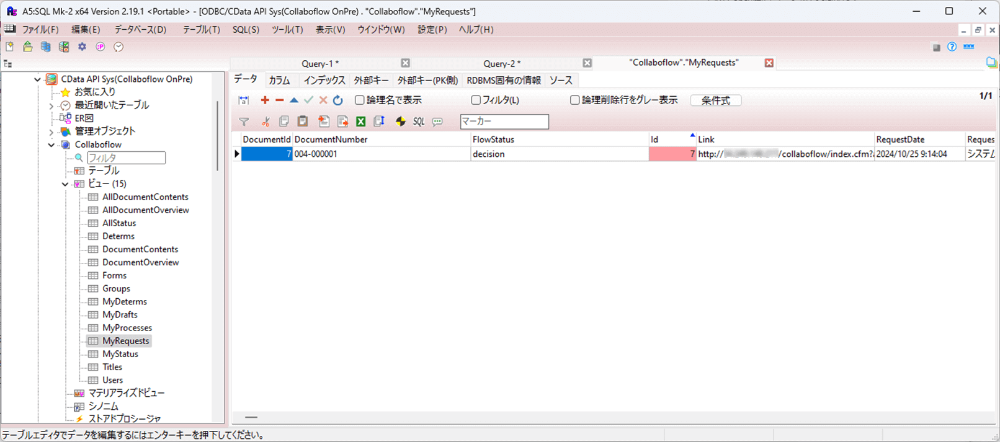The width and height of the screenshot is (1000, 442).
Task: Click the tree view toggle icon above database tree
Action: pos(8,64)
